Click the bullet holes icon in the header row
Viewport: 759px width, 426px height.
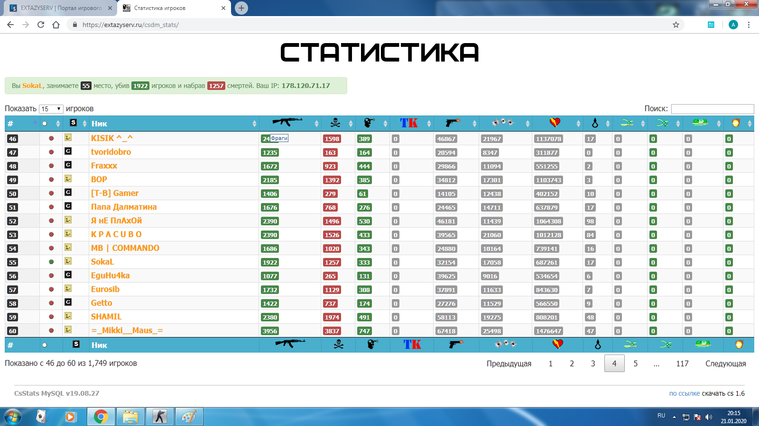503,123
